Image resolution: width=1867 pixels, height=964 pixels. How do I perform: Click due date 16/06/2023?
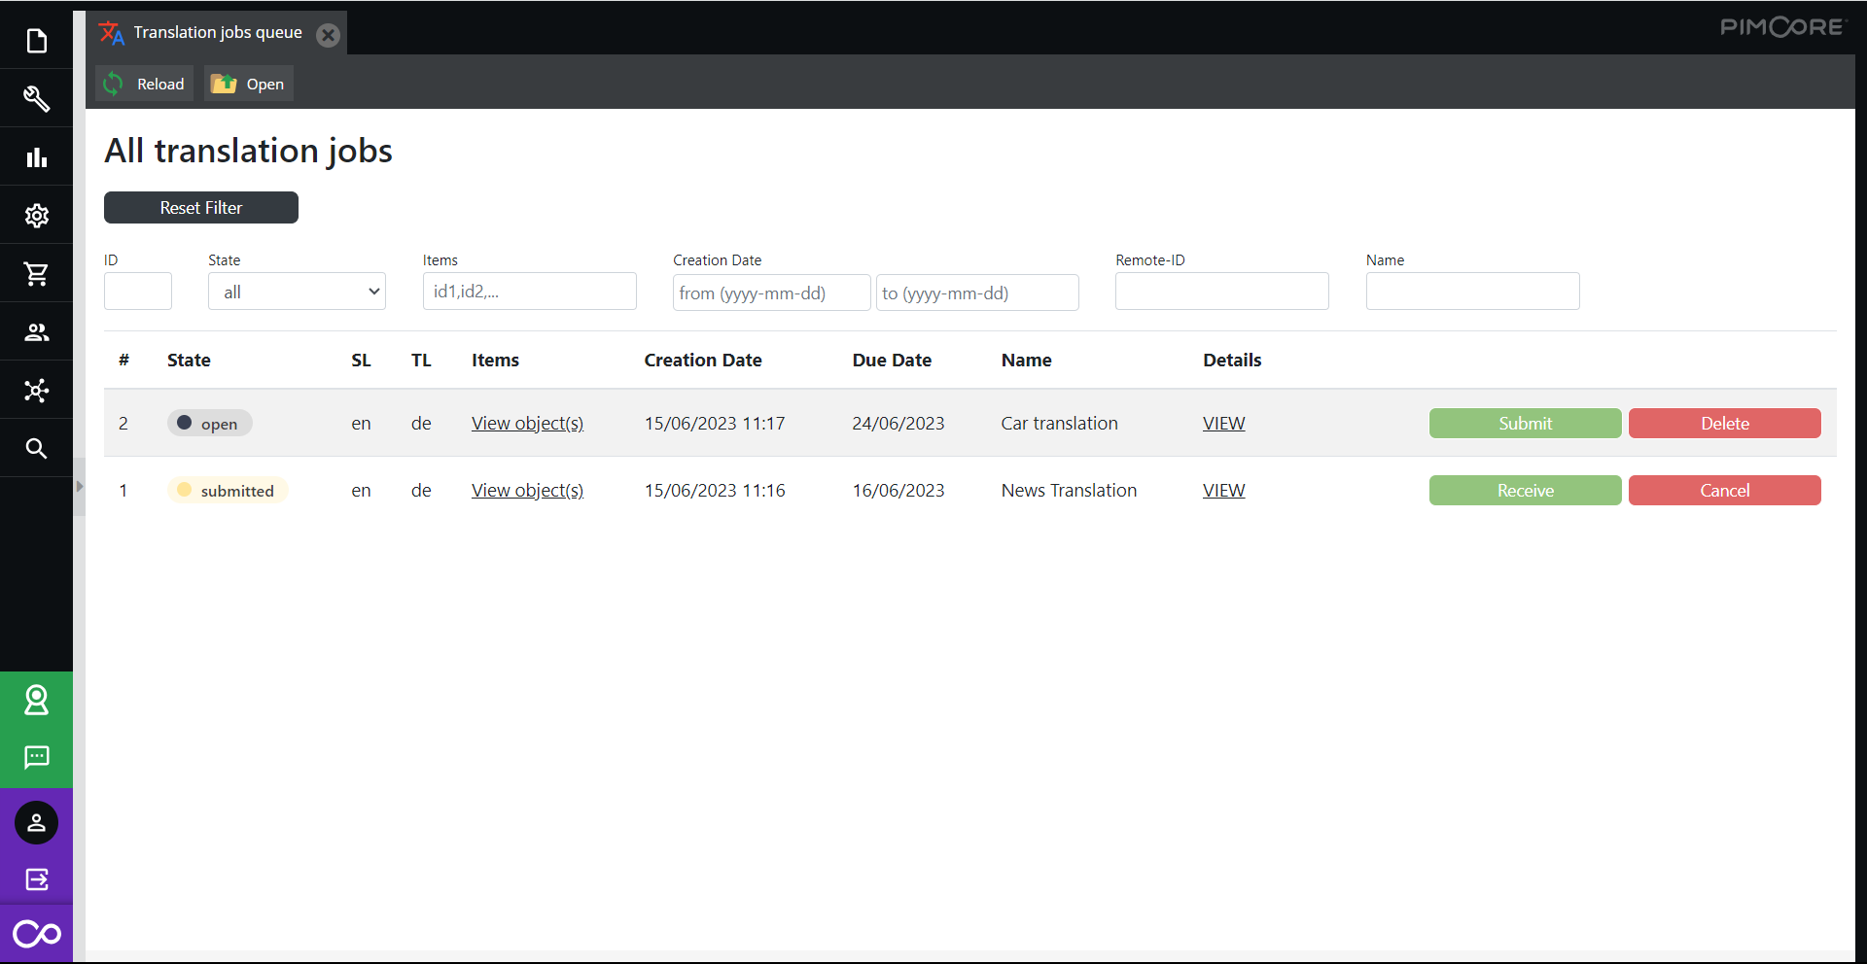[898, 490]
